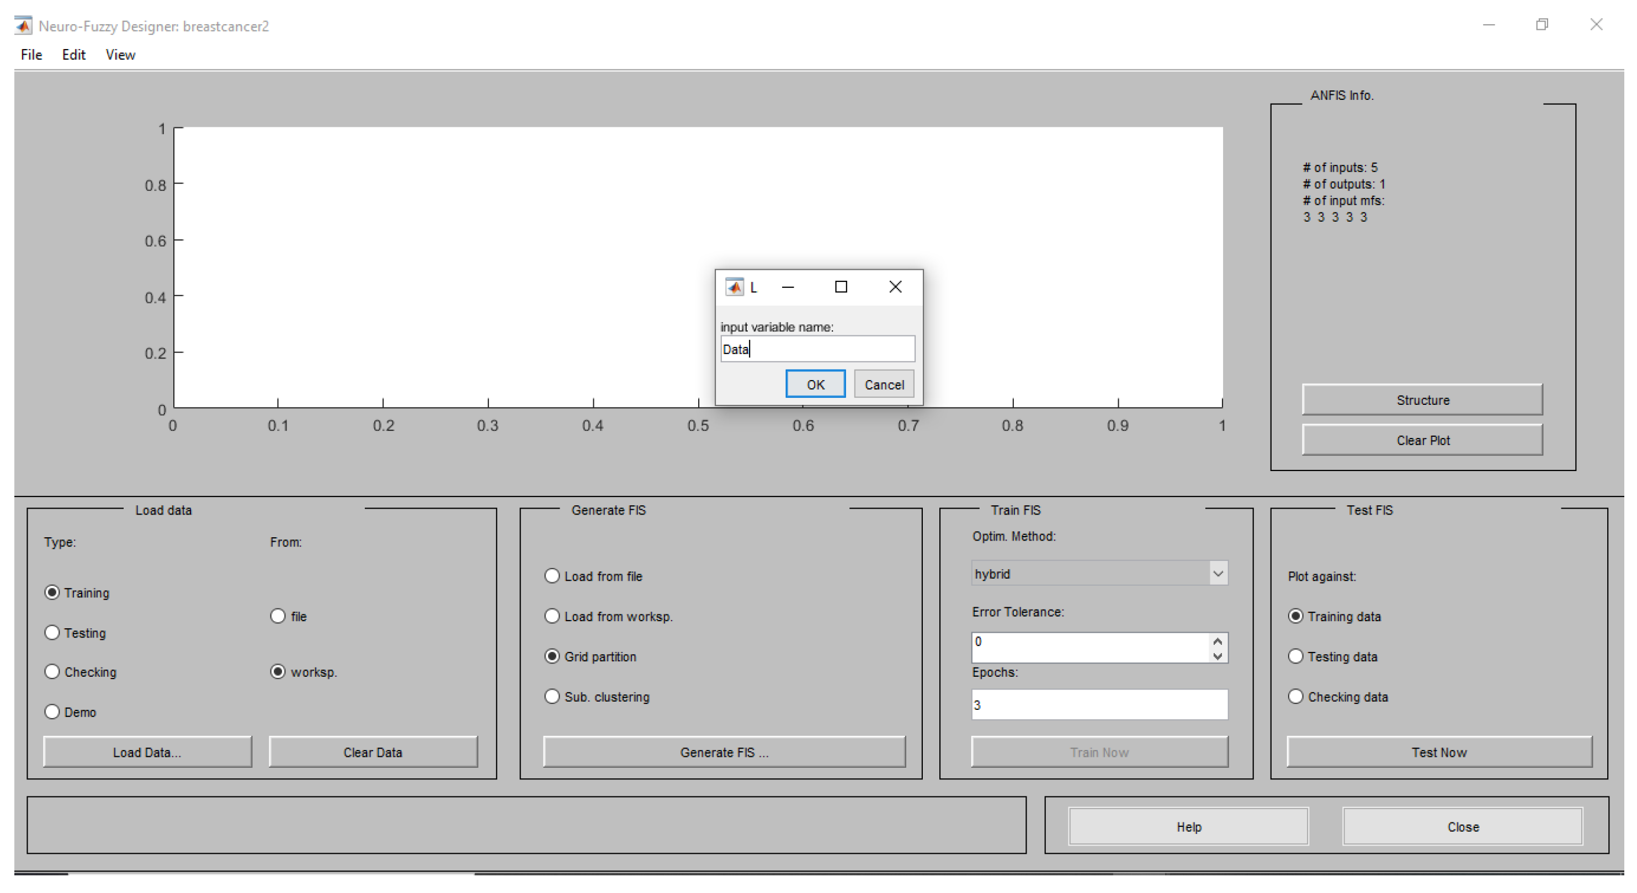Image resolution: width=1637 pixels, height=893 pixels.
Task: Select Load from worksp. FIS option
Action: point(552,616)
